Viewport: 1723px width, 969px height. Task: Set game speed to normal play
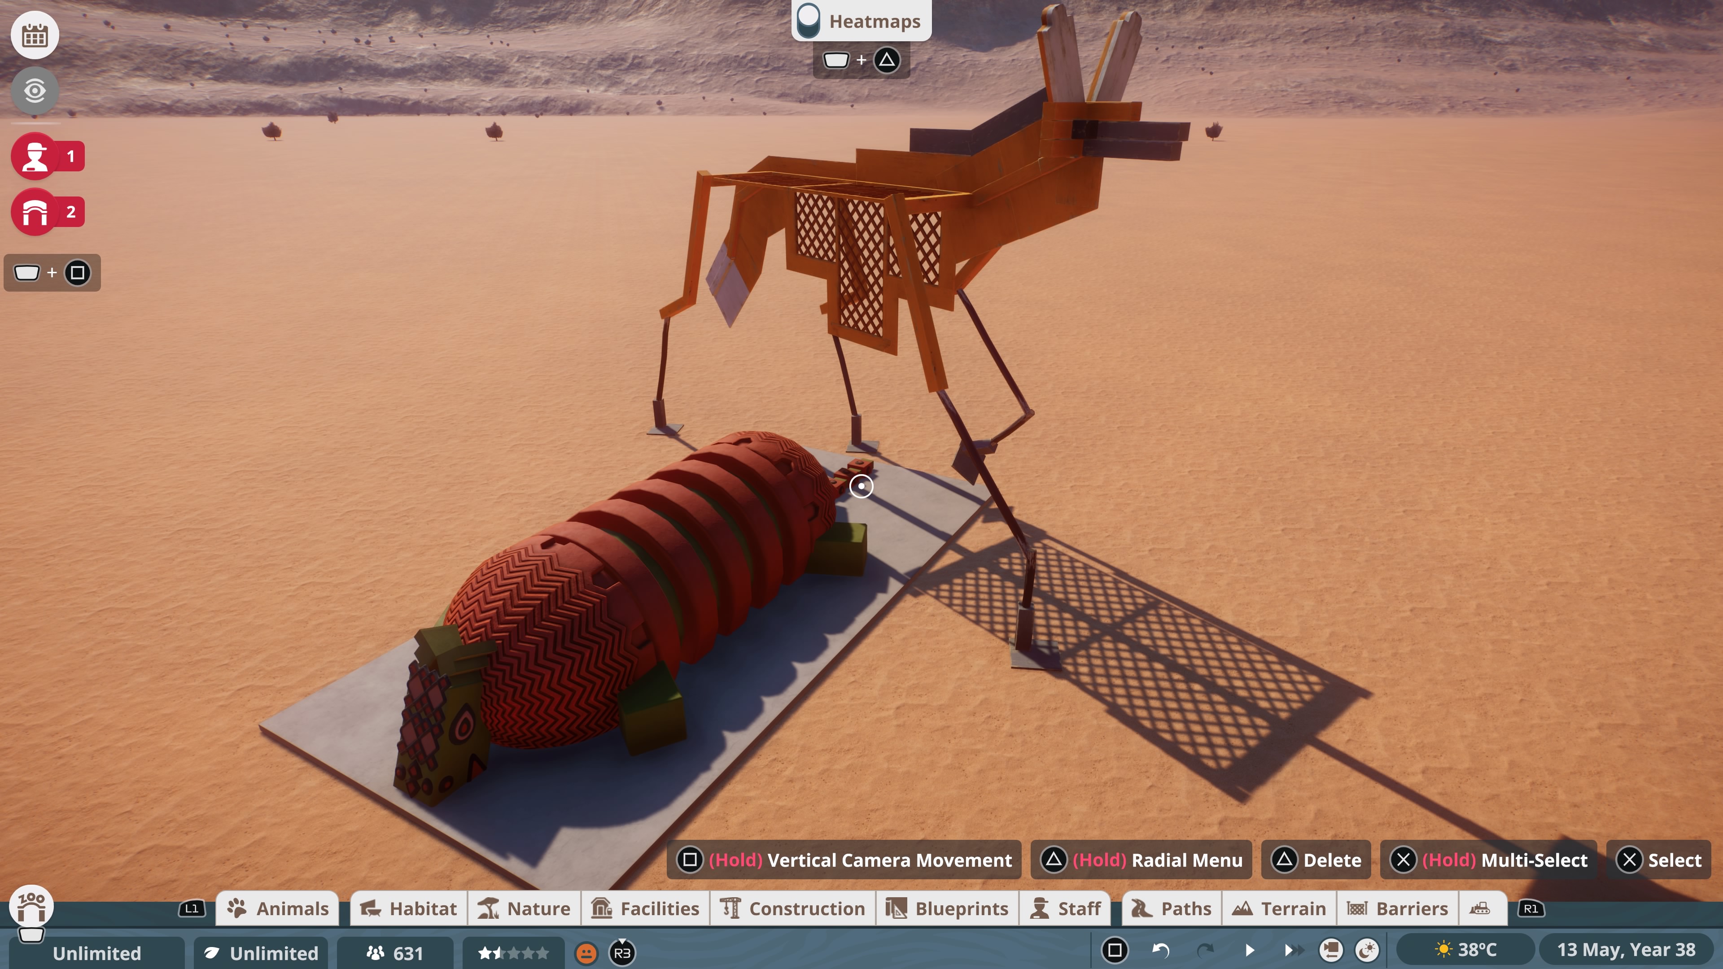pyautogui.click(x=1249, y=950)
